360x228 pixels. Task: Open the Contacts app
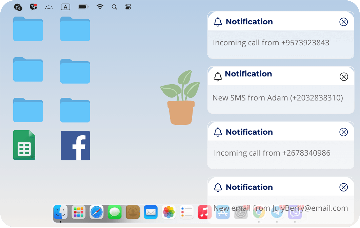tap(133, 212)
